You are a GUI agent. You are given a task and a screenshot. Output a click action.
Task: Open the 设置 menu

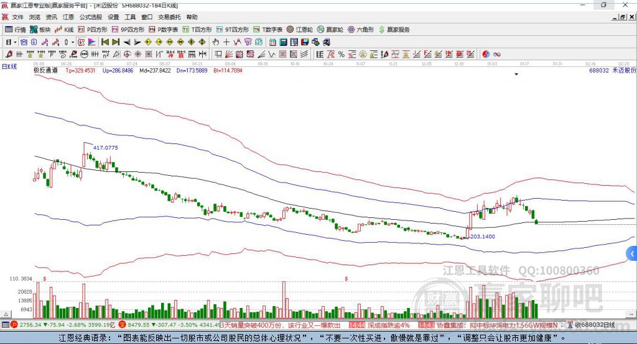113,17
